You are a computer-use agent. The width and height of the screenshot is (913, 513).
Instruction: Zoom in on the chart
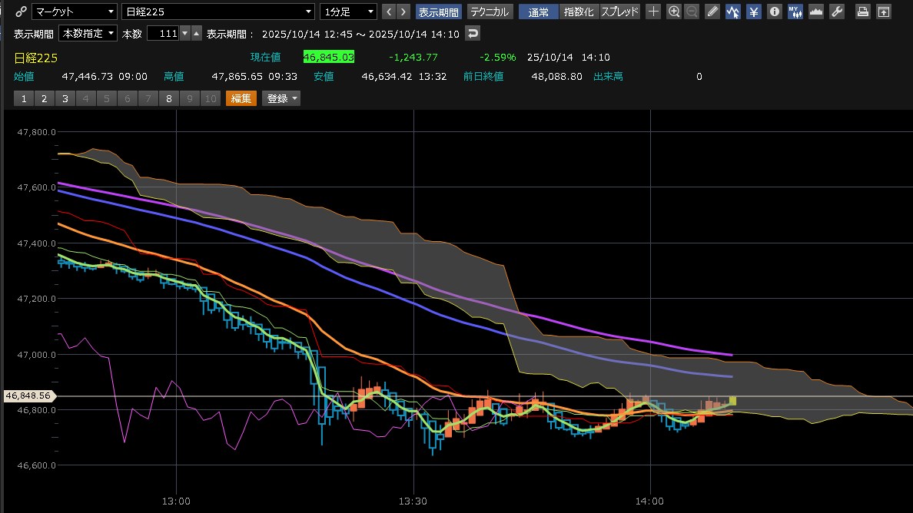point(674,12)
